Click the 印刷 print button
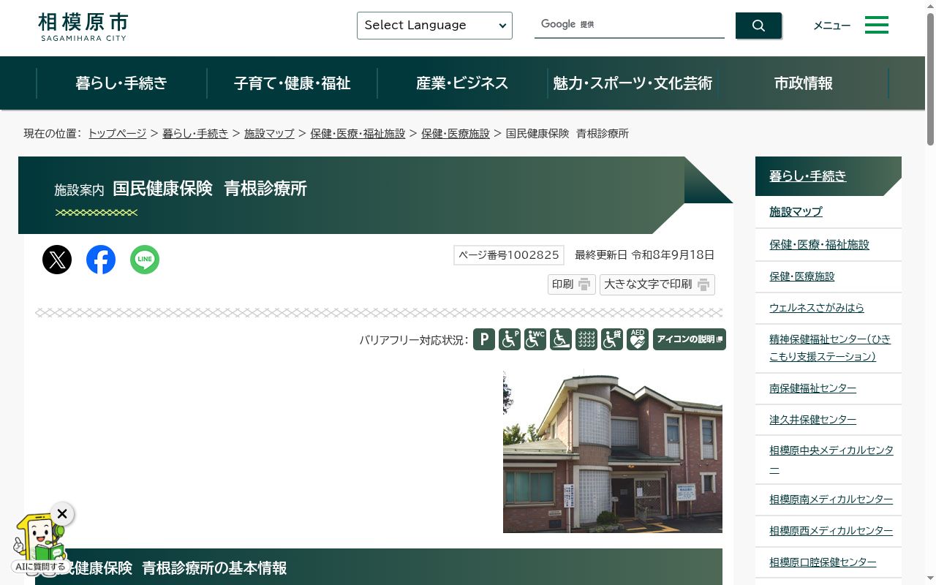Image resolution: width=936 pixels, height=585 pixels. click(572, 284)
